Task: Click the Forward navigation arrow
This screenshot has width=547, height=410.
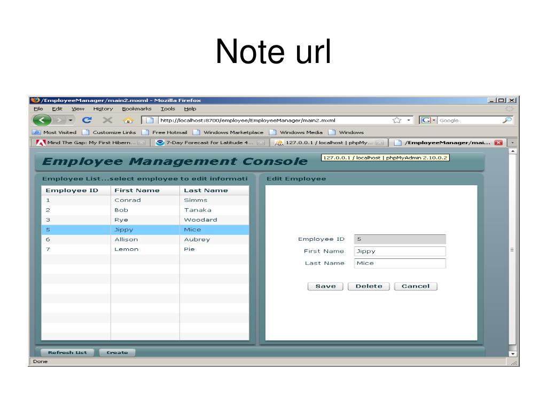Action: tap(60, 120)
